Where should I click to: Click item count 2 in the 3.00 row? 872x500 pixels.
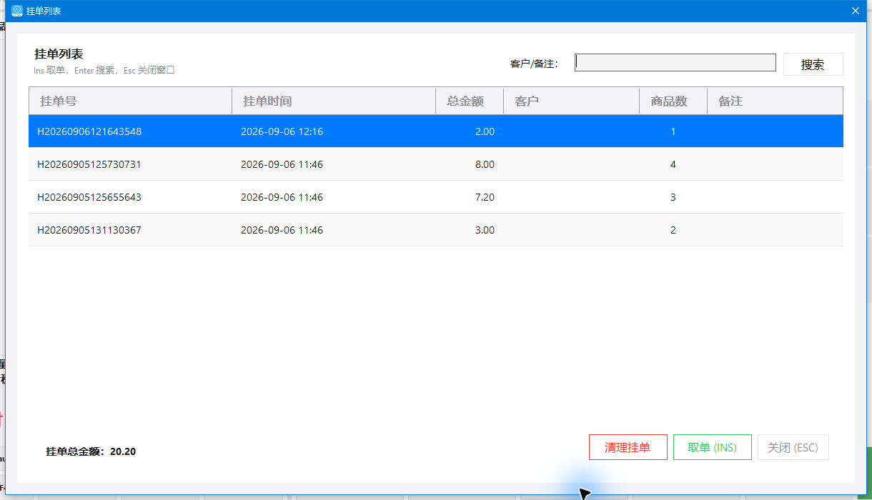coord(673,230)
